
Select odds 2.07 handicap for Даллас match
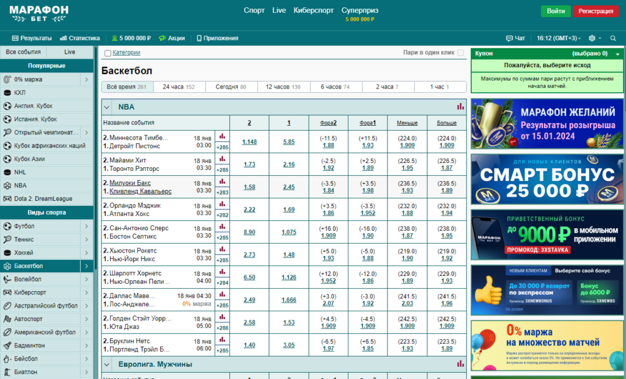point(328,303)
